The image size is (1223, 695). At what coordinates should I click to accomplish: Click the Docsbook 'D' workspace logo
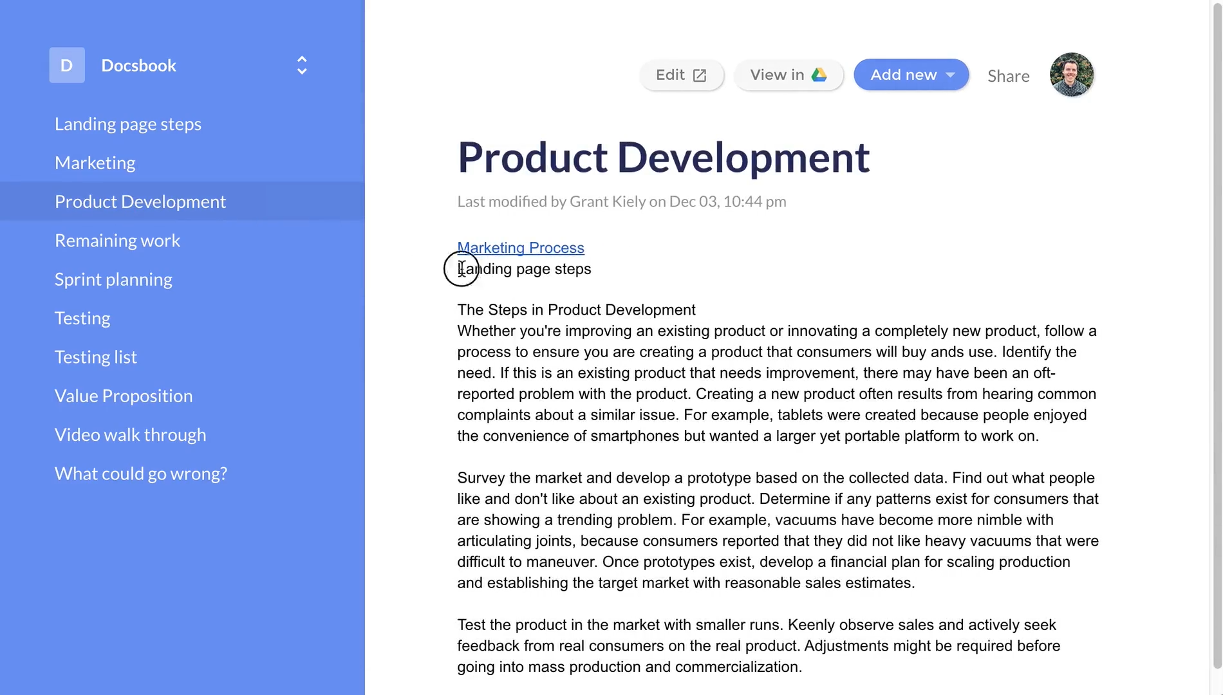[67, 65]
